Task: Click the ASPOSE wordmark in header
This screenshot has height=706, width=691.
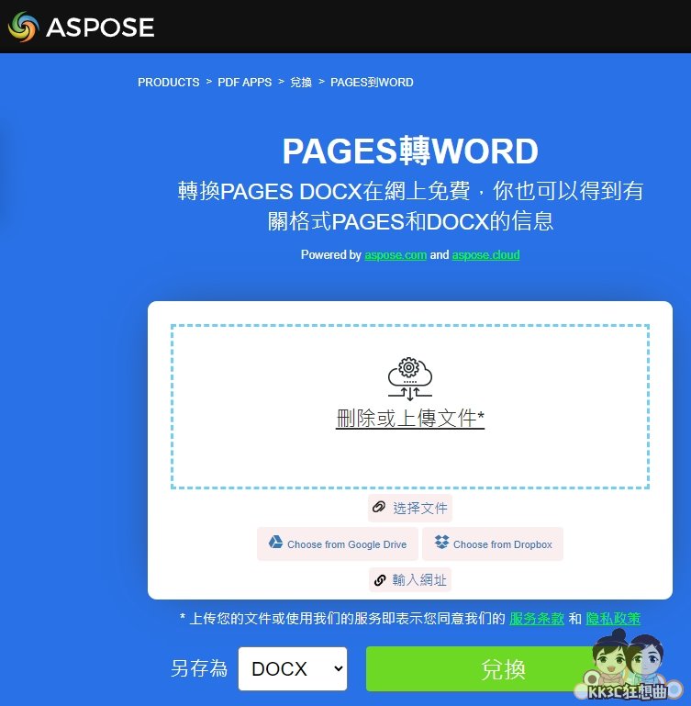Action: pyautogui.click(x=100, y=28)
